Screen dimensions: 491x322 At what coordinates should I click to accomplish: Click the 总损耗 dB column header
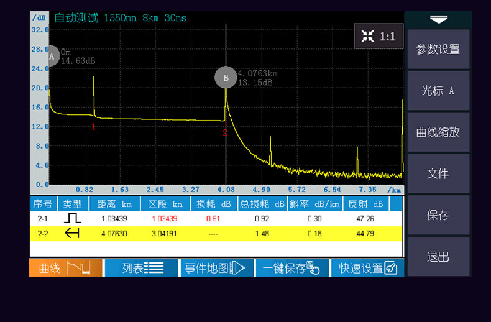(262, 205)
